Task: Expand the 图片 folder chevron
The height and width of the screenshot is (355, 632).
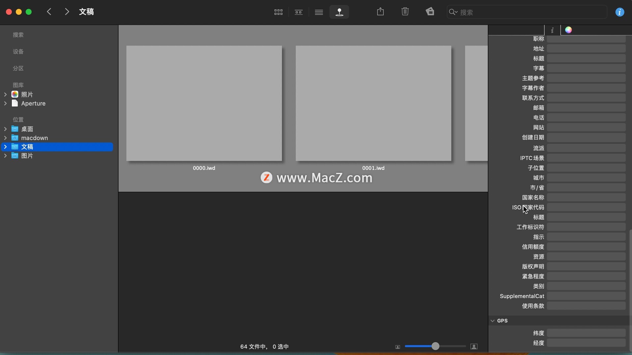Action: coord(5,155)
